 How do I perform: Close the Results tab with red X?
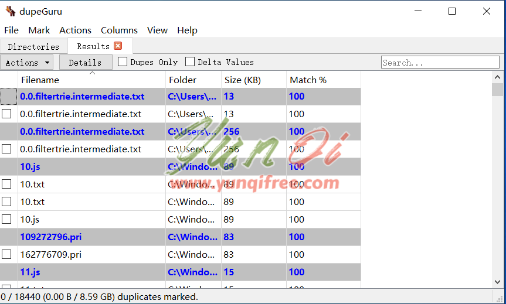118,46
